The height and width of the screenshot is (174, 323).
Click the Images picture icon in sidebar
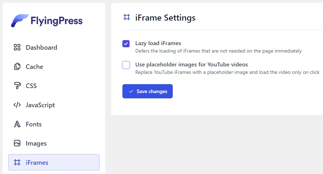(x=17, y=143)
